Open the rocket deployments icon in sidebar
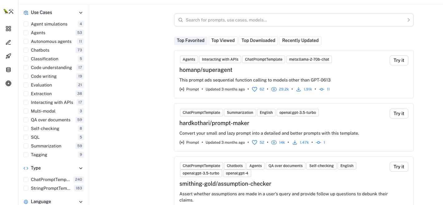Viewport: 443px width, 205px height. click(8, 56)
